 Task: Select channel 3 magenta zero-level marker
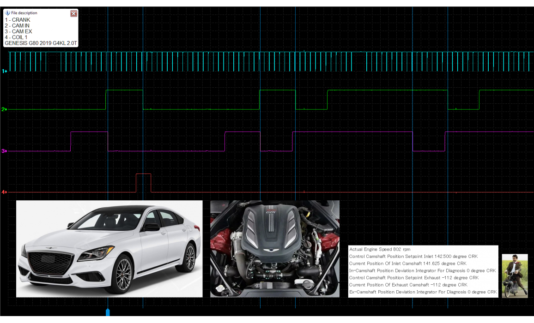pyautogui.click(x=4, y=151)
